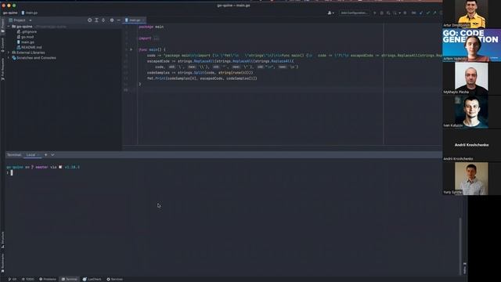Click the Run button in toolbar
501x282 pixels.
[375, 13]
